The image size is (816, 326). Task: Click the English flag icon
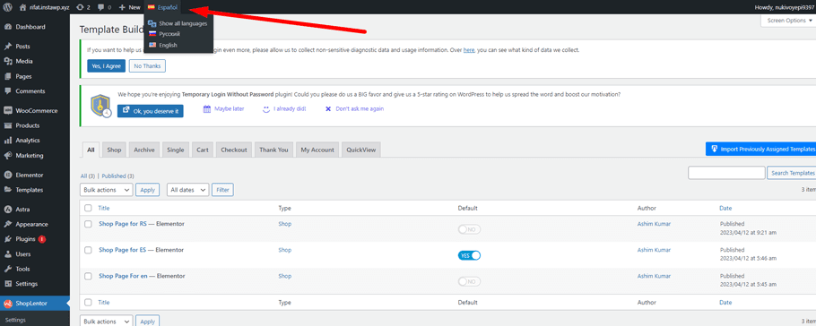pos(152,46)
